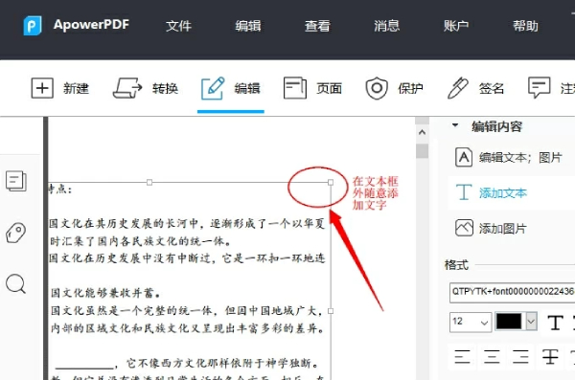Align text right
The width and height of the screenshot is (575, 380).
(520, 356)
